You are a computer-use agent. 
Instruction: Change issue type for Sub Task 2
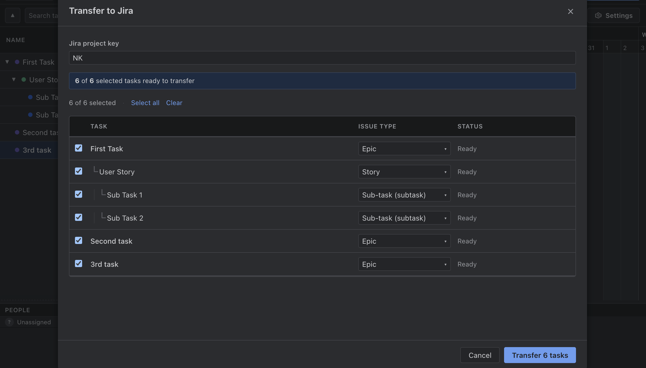pos(404,218)
